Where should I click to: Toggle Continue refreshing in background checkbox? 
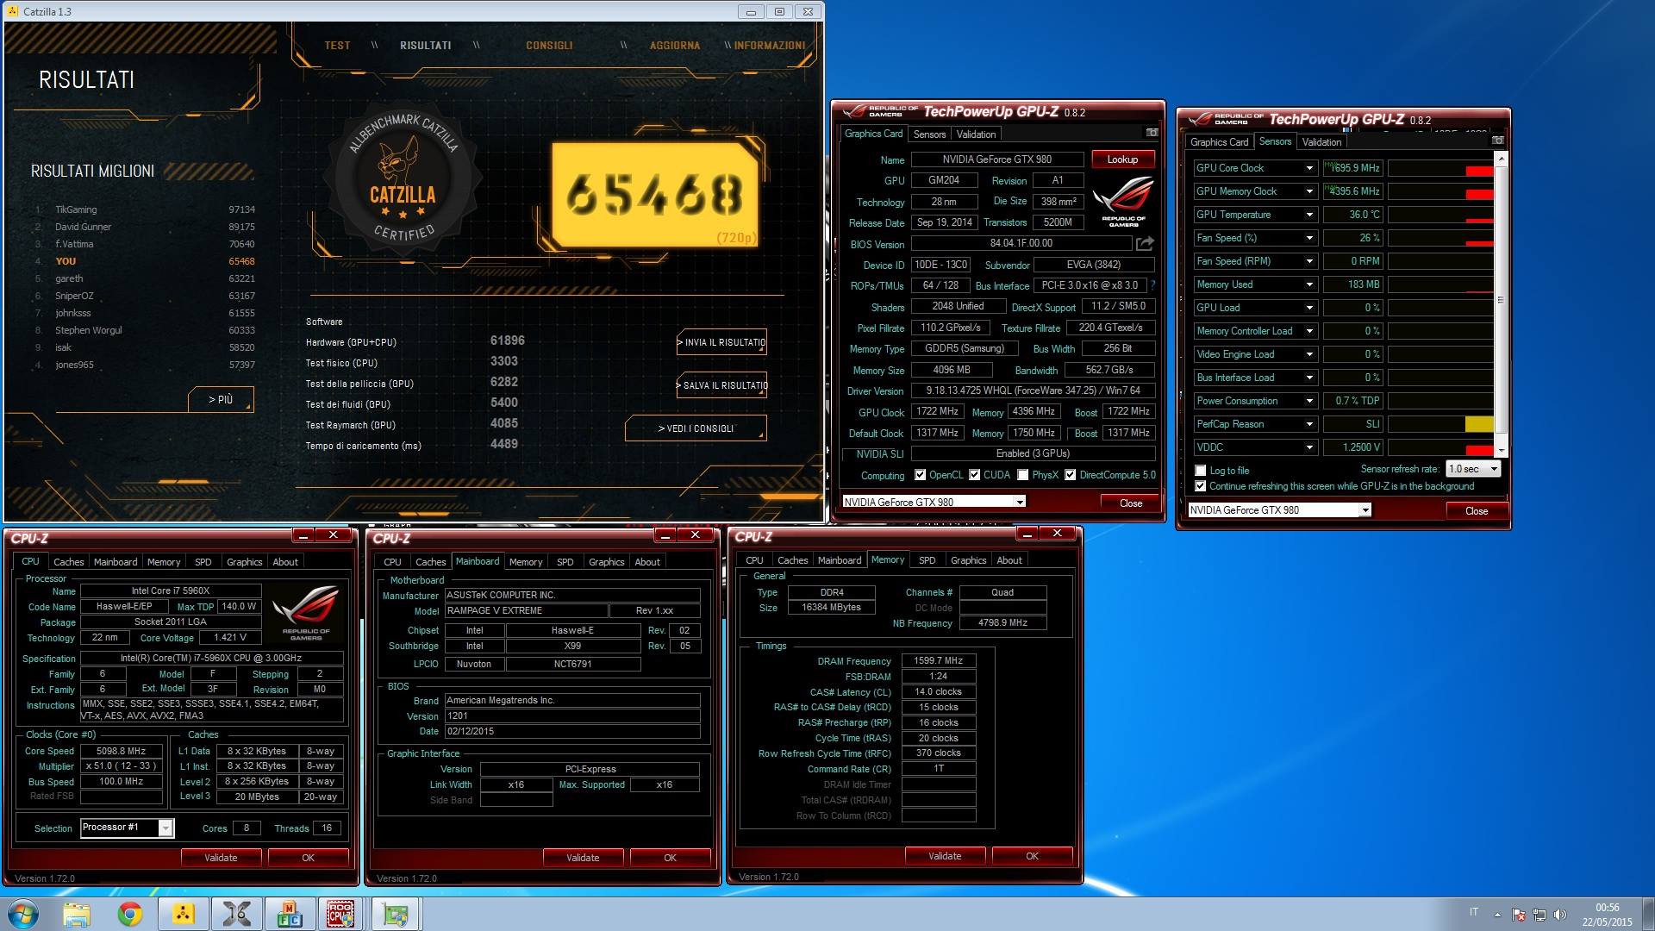pyautogui.click(x=1201, y=486)
